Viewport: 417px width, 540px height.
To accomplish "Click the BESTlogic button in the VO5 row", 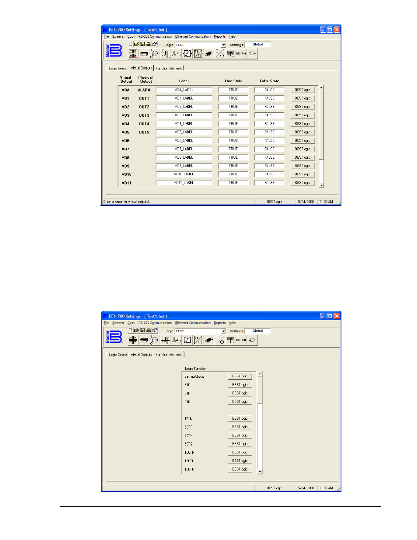I will pyautogui.click(x=302, y=132).
